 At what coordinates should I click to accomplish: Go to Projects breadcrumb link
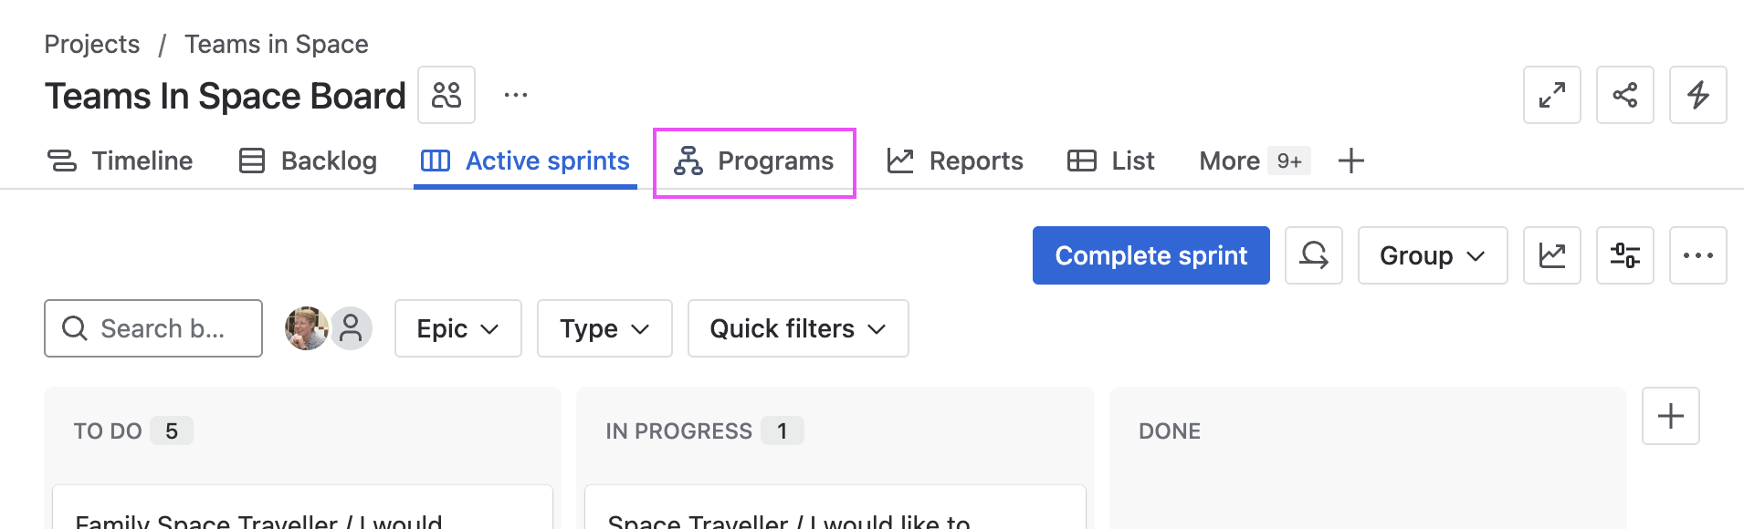point(92,44)
